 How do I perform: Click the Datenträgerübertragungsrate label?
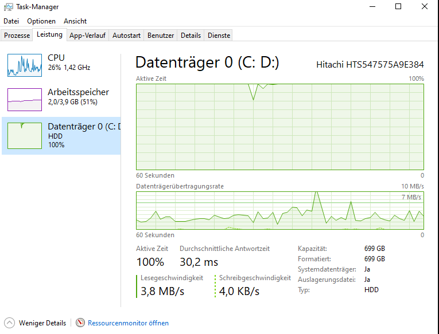point(180,186)
